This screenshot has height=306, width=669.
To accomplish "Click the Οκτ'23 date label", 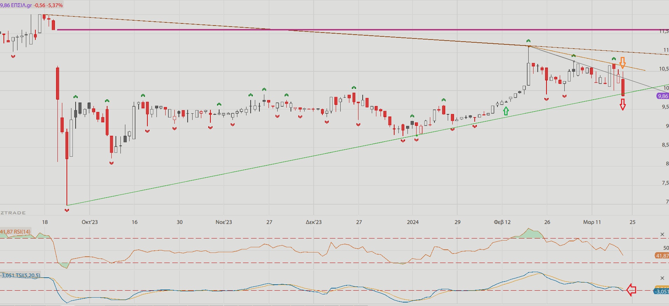I will point(90,222).
